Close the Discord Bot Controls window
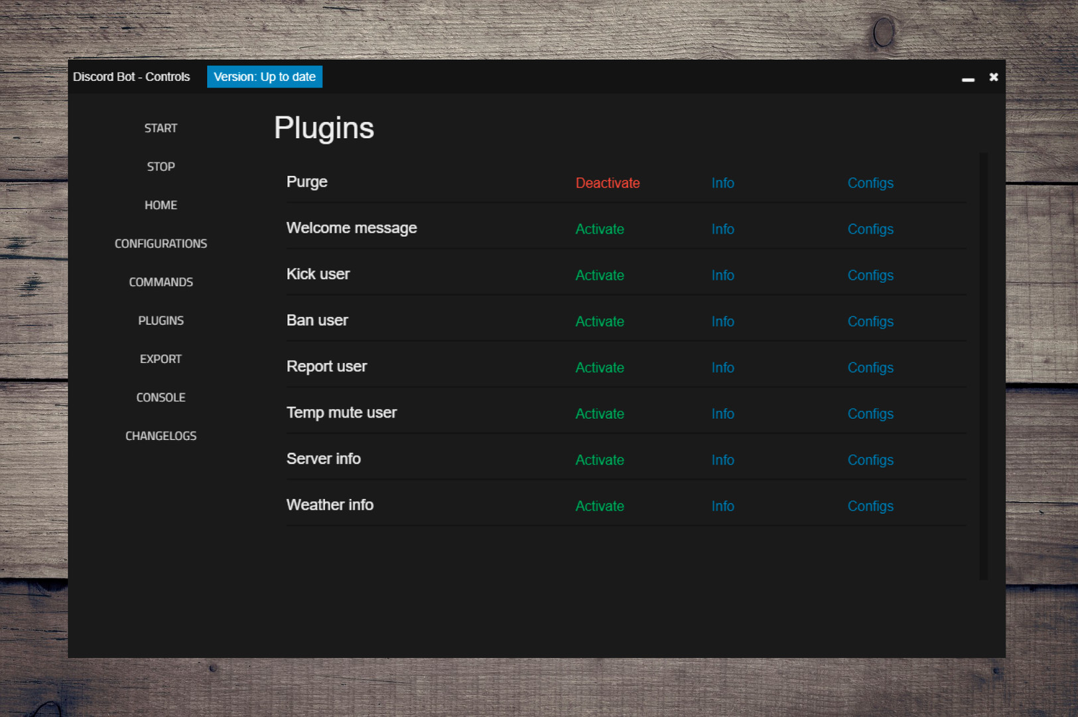This screenshot has width=1078, height=717. [x=993, y=77]
